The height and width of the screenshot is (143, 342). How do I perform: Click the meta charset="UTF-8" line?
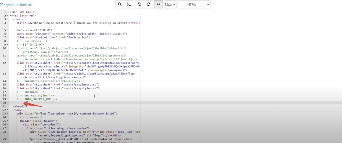(34, 30)
